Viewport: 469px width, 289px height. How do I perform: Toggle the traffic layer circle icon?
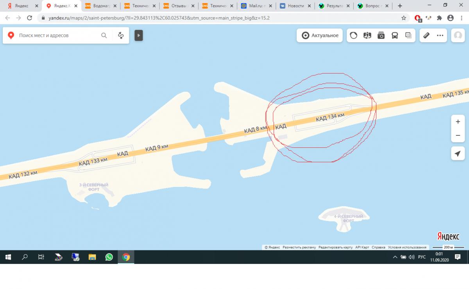[x=353, y=36]
